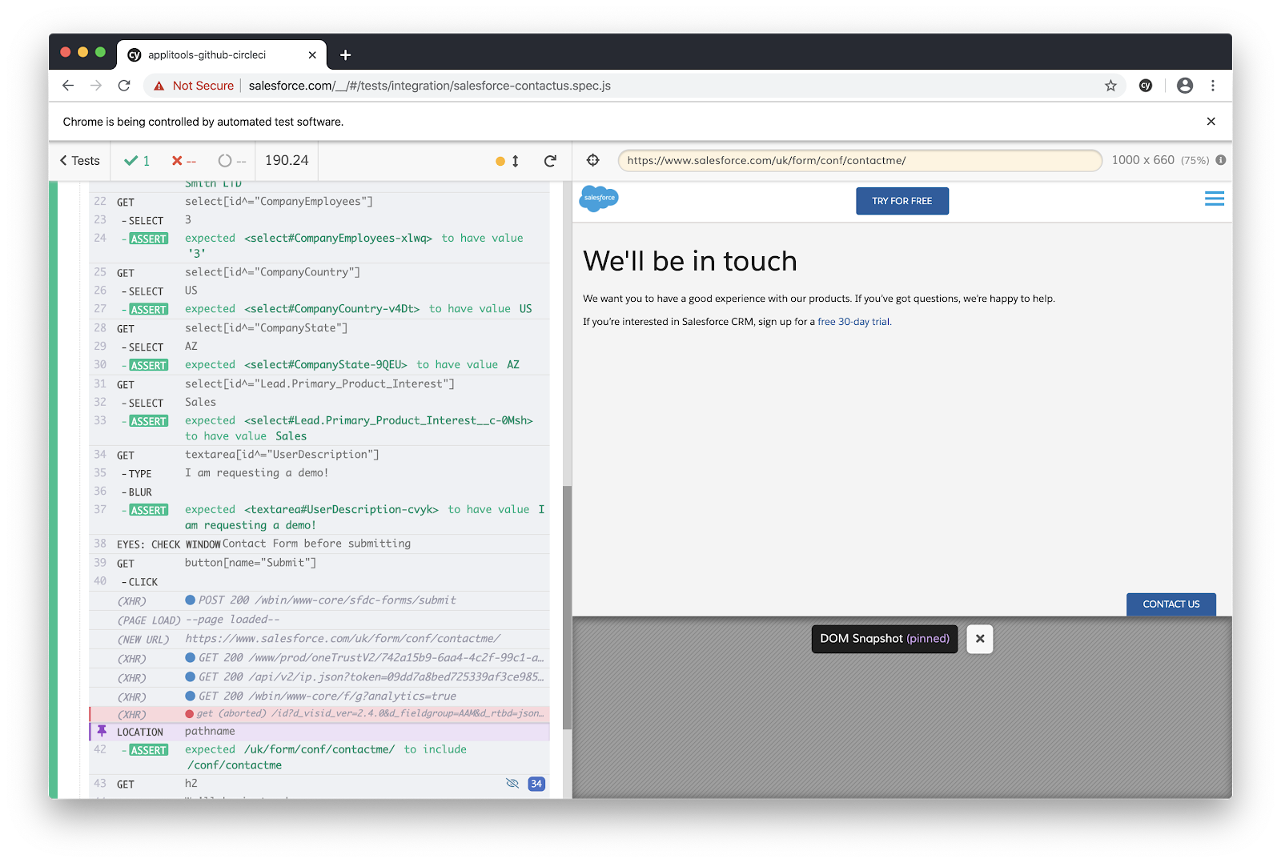Open the Chrome three-dot menu
1281x863 pixels.
[x=1213, y=86]
